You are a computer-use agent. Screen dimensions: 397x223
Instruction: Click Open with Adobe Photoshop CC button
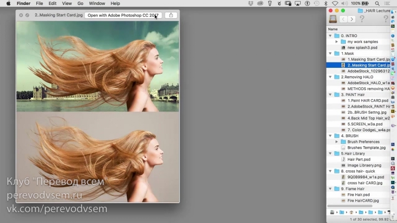tap(123, 15)
